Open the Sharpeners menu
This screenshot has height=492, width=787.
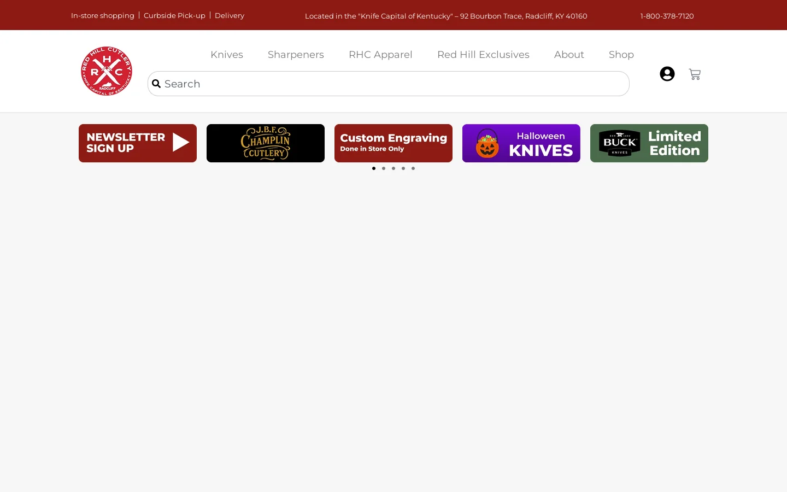point(296,55)
